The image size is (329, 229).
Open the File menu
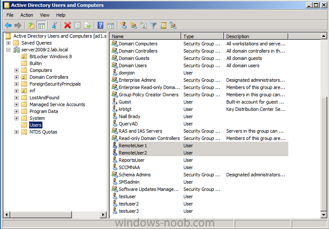pyautogui.click(x=10, y=15)
